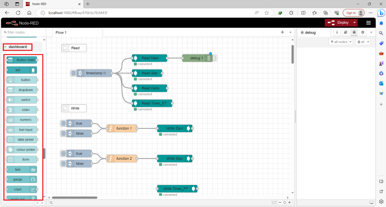Select the colour picker palette node
The width and height of the screenshot is (386, 207).
22,149
